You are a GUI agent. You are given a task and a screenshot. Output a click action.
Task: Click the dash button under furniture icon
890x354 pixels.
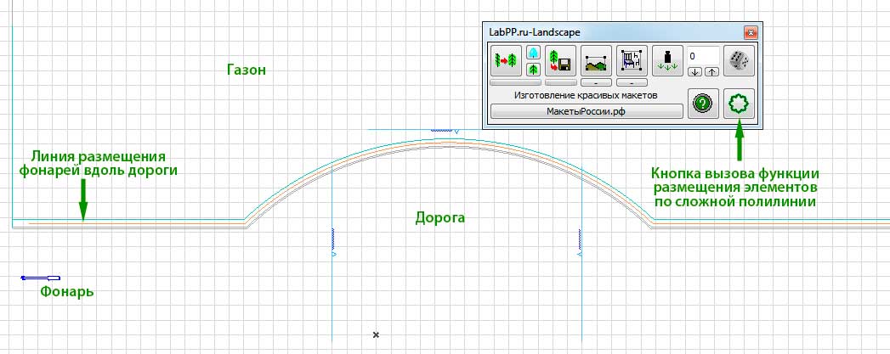click(x=632, y=82)
